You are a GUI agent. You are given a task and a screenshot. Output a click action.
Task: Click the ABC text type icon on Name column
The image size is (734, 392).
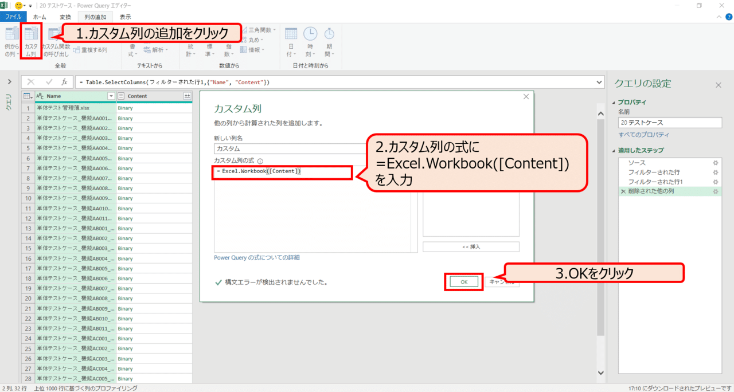(40, 96)
